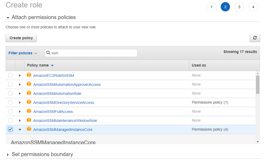Jump to wizard step 3

(239, 7)
